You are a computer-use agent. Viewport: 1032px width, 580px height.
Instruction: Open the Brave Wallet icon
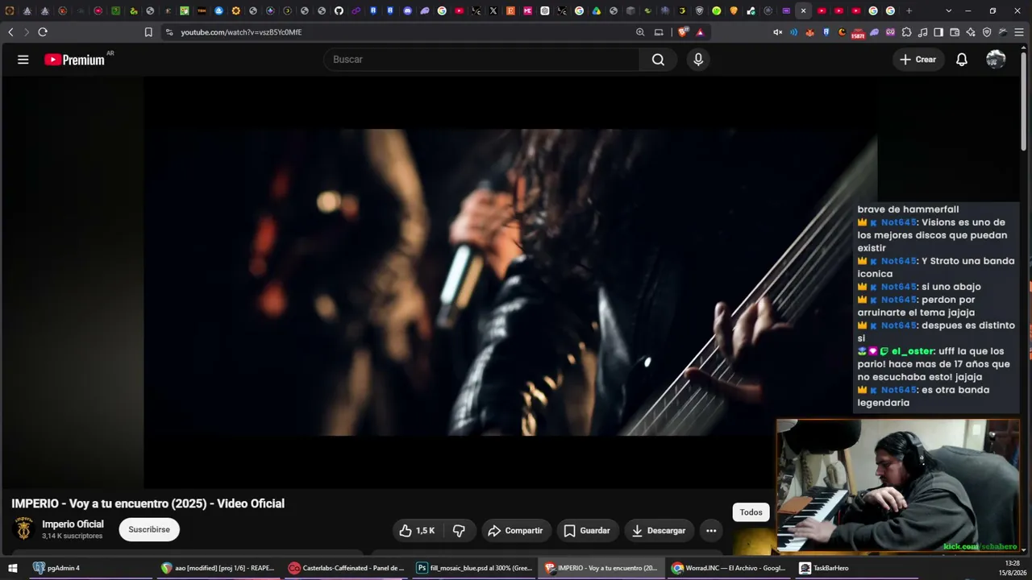click(955, 32)
